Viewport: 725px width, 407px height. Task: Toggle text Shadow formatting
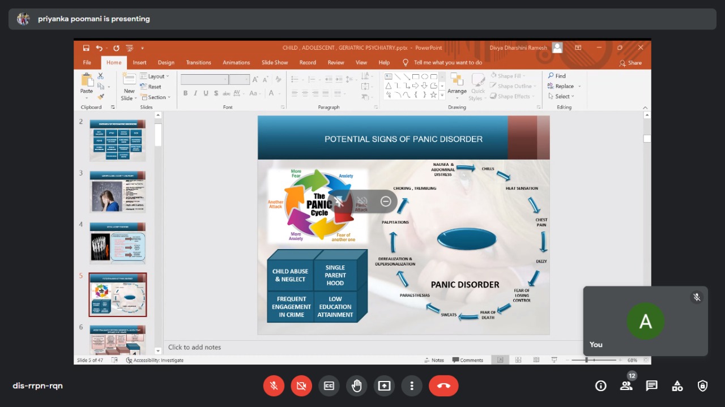coord(216,93)
